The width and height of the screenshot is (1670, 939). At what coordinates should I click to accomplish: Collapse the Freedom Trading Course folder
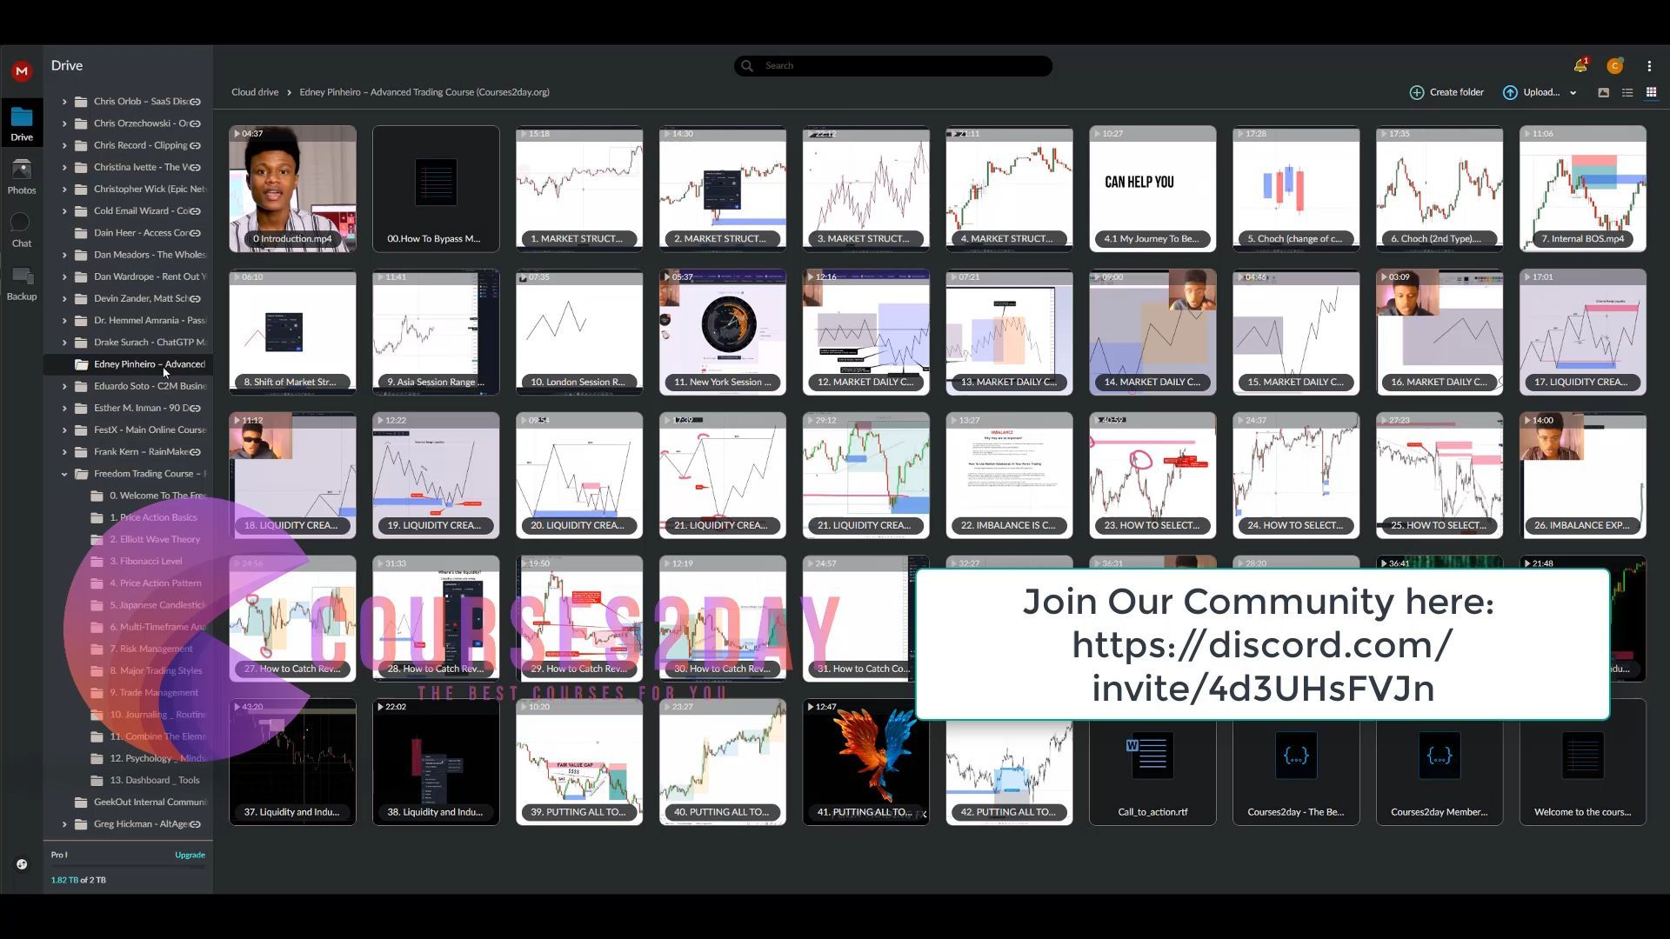[64, 474]
